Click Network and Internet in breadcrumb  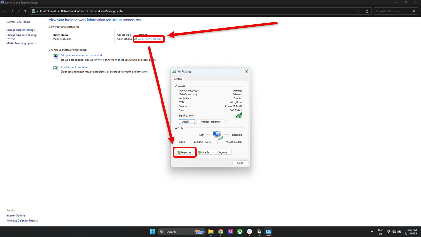coord(73,11)
